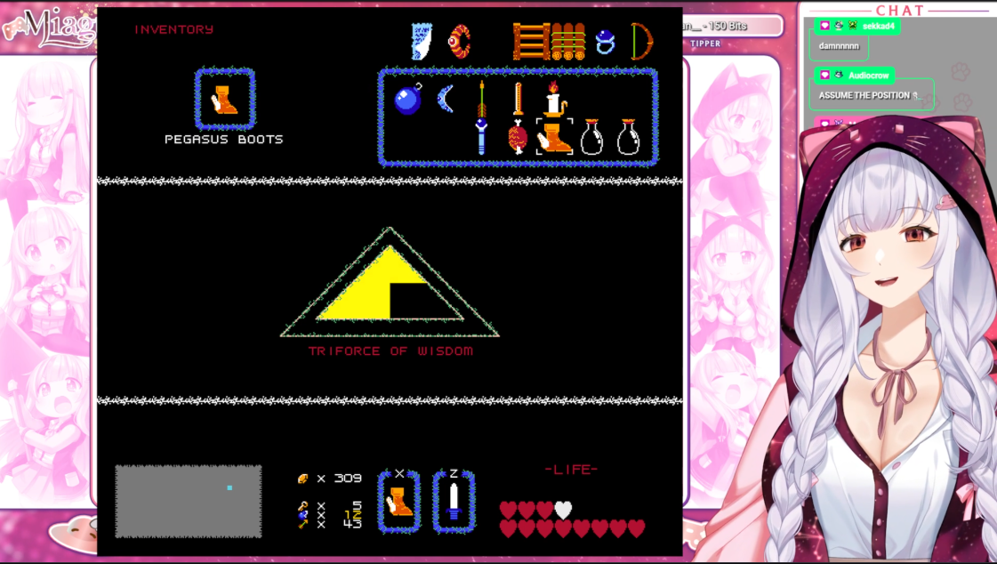The width and height of the screenshot is (997, 564).
Task: Click the Pegasus Boots preview box
Action: pos(225,100)
